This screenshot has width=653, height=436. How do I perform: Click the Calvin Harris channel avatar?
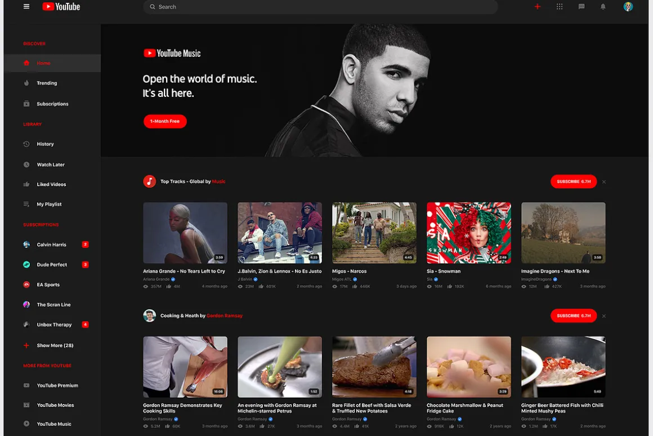pyautogui.click(x=26, y=244)
